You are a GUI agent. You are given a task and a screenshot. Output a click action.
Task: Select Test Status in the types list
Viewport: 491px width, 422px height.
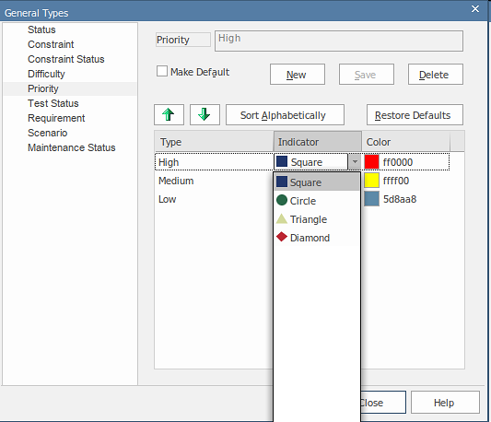click(53, 103)
